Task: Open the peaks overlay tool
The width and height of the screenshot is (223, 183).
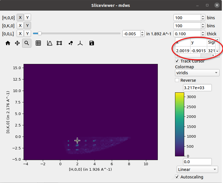Action: (x=71, y=43)
